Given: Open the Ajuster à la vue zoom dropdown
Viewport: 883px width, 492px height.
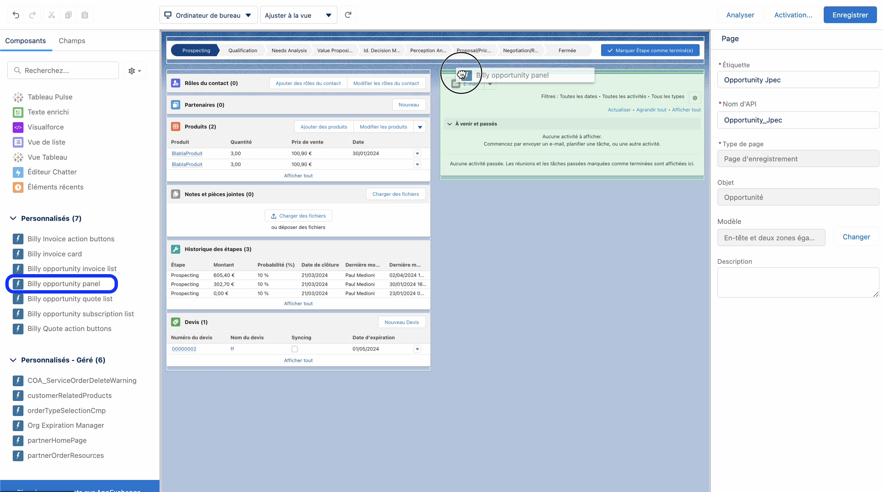Looking at the screenshot, I should click(x=298, y=15).
